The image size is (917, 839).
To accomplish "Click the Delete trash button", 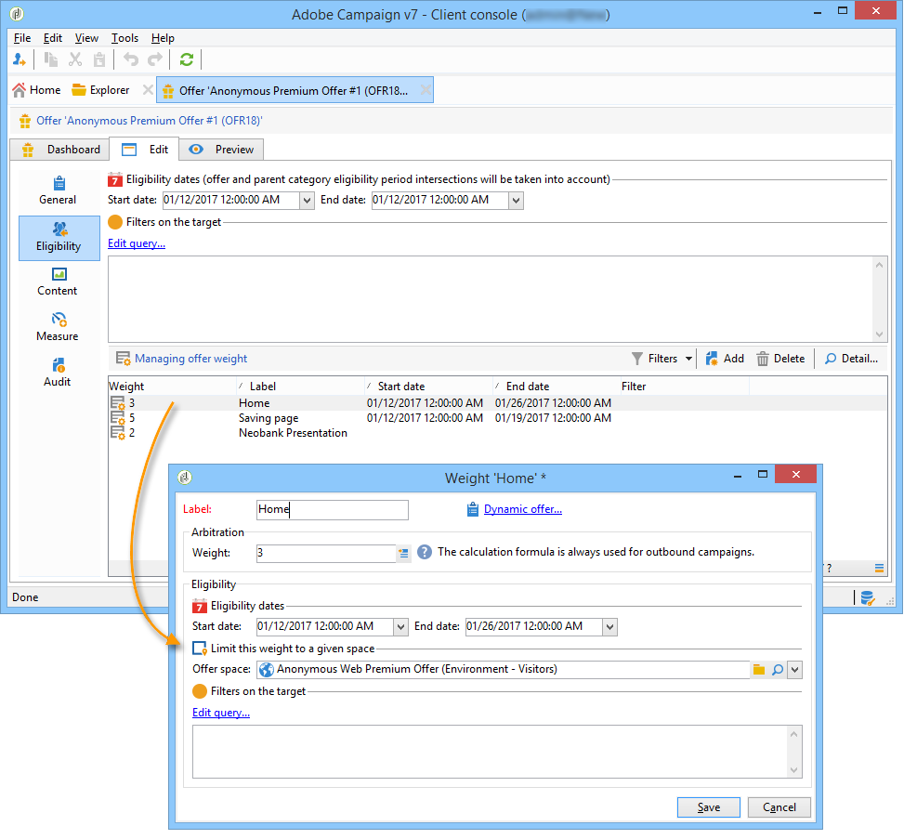I will coord(780,359).
